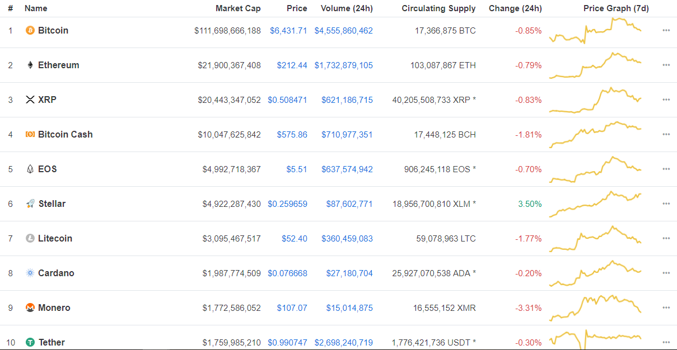Sort by the Price column header
Viewport: 677px width, 350px height.
(297, 8)
